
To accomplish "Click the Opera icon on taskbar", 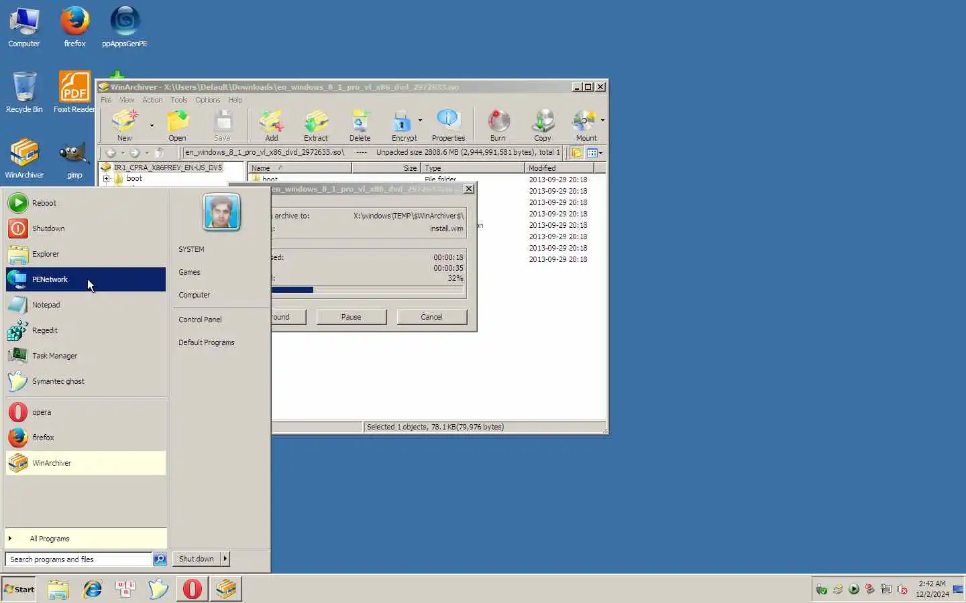I will (193, 589).
